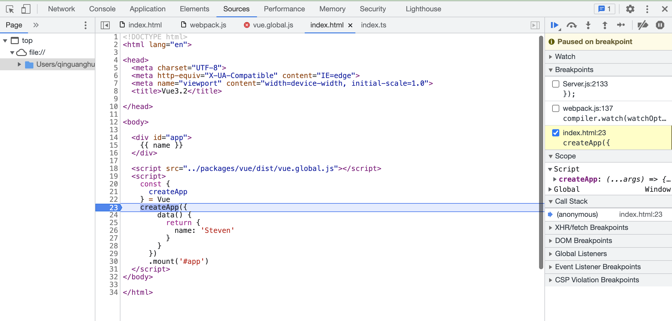Viewport: 672px width, 321px height.
Task: Hide the navigator sidebar icon
Action: point(105,25)
